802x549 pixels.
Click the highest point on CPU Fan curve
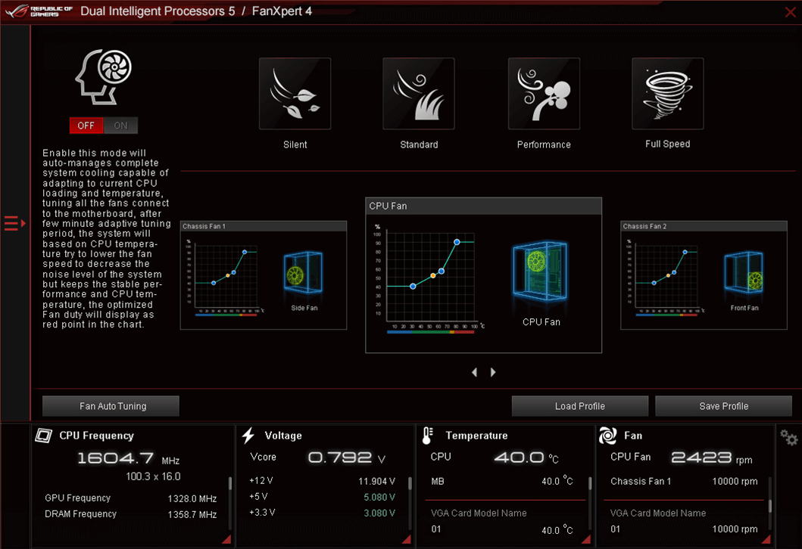(457, 242)
